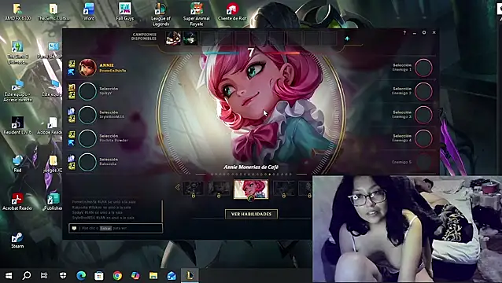The image size is (502, 283).
Task: Click the Raksodia summoner name in the team list
Action: [108, 164]
